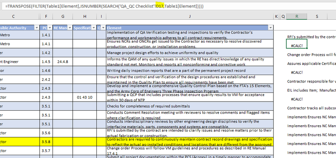Select column C header
Screen dimensions: 336x158
13,16
